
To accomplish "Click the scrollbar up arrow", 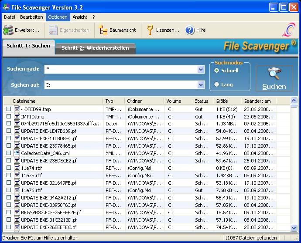I will pos(294,101).
